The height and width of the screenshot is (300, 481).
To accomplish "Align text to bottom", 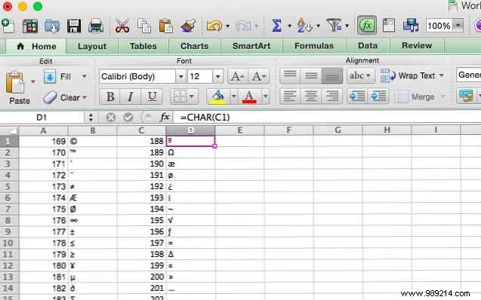I will (x=332, y=75).
